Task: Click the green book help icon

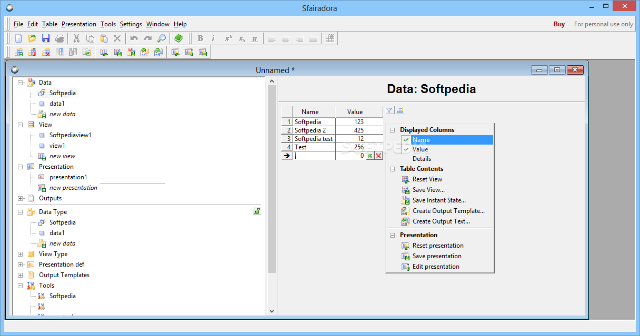Action: click(x=178, y=38)
